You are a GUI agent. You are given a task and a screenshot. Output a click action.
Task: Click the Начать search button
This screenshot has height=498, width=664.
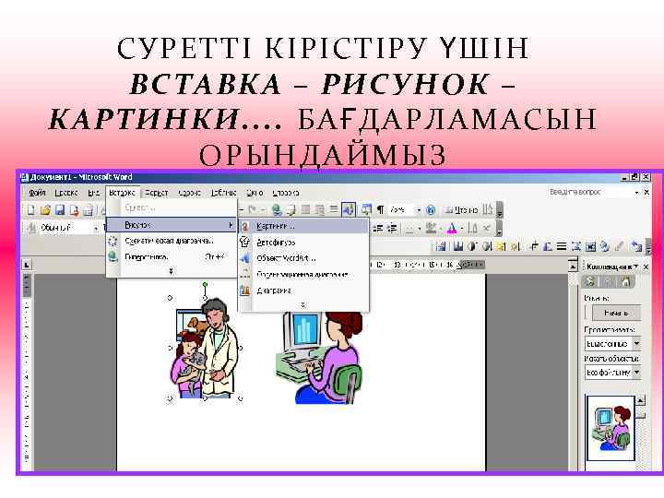click(x=616, y=313)
